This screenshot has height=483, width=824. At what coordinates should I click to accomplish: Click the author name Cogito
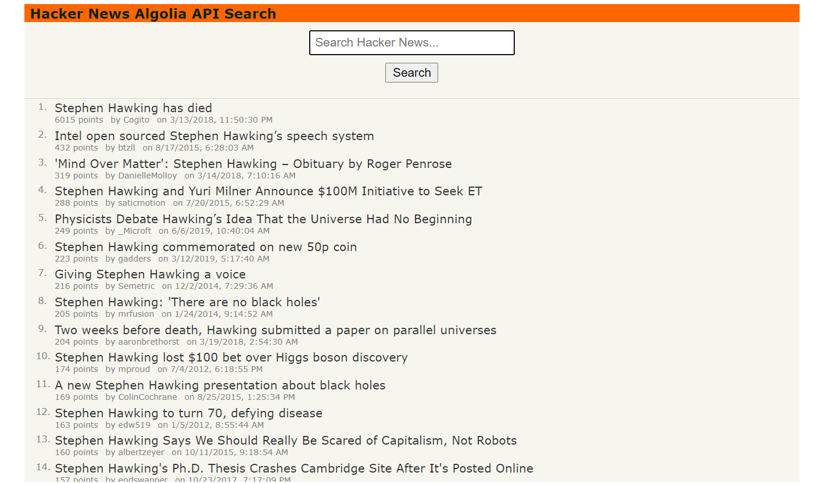136,120
